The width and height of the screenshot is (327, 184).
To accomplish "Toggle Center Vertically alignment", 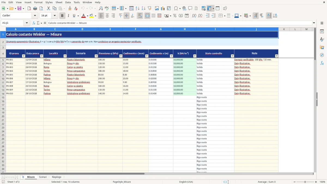I will point(126,16).
